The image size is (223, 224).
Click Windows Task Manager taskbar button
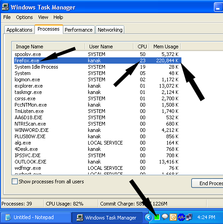(107, 218)
